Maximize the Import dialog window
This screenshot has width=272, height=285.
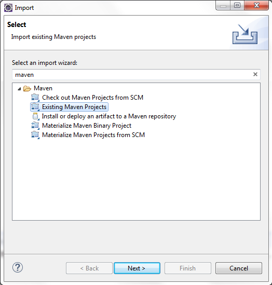pos(237,5)
